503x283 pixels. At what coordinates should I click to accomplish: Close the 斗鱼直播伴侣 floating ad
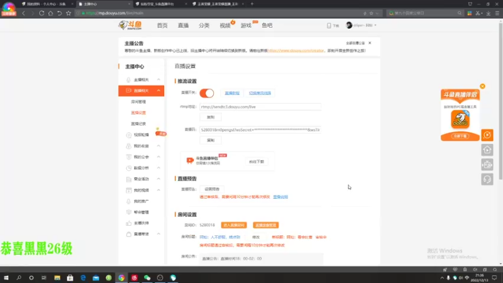pyautogui.click(x=482, y=86)
